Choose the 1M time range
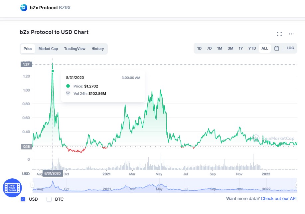Screen dimensions: 305x214 point(220,48)
